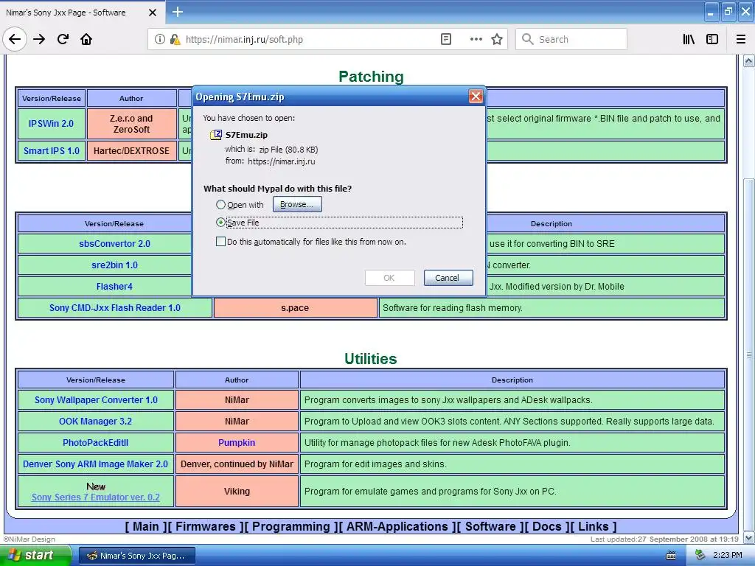The image size is (755, 566).
Task: Click the 2:23 PM system clock
Action: click(727, 555)
